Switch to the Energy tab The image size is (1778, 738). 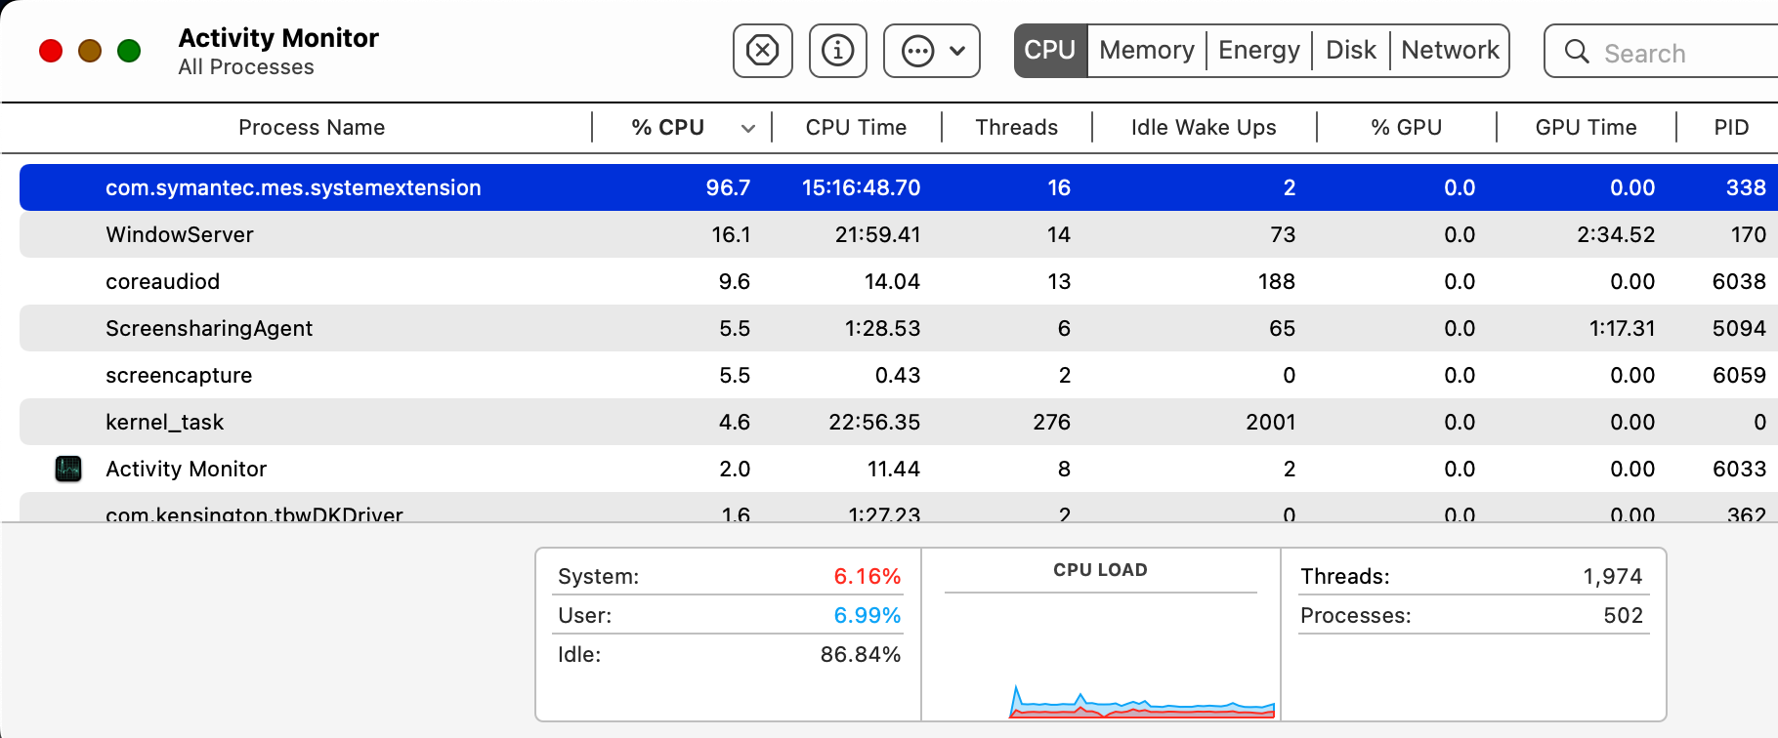click(x=1258, y=51)
